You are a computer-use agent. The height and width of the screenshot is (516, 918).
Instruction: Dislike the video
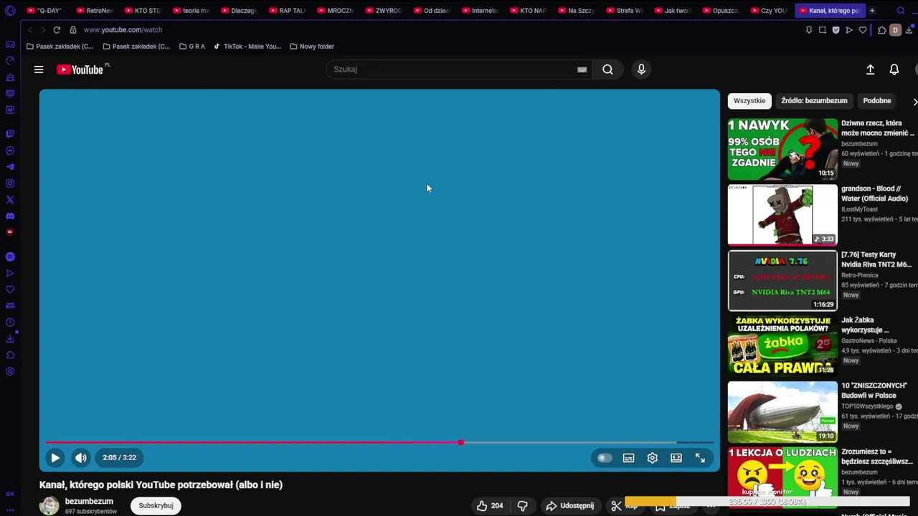point(522,506)
